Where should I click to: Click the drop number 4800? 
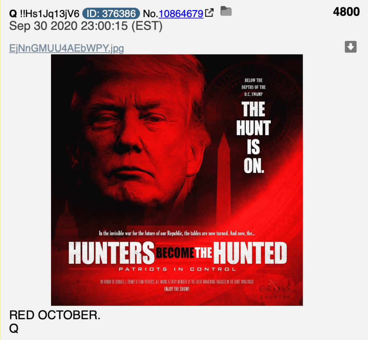pos(346,12)
